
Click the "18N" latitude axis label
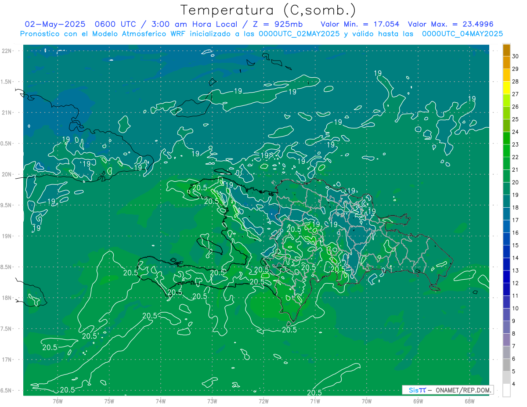[7, 298]
